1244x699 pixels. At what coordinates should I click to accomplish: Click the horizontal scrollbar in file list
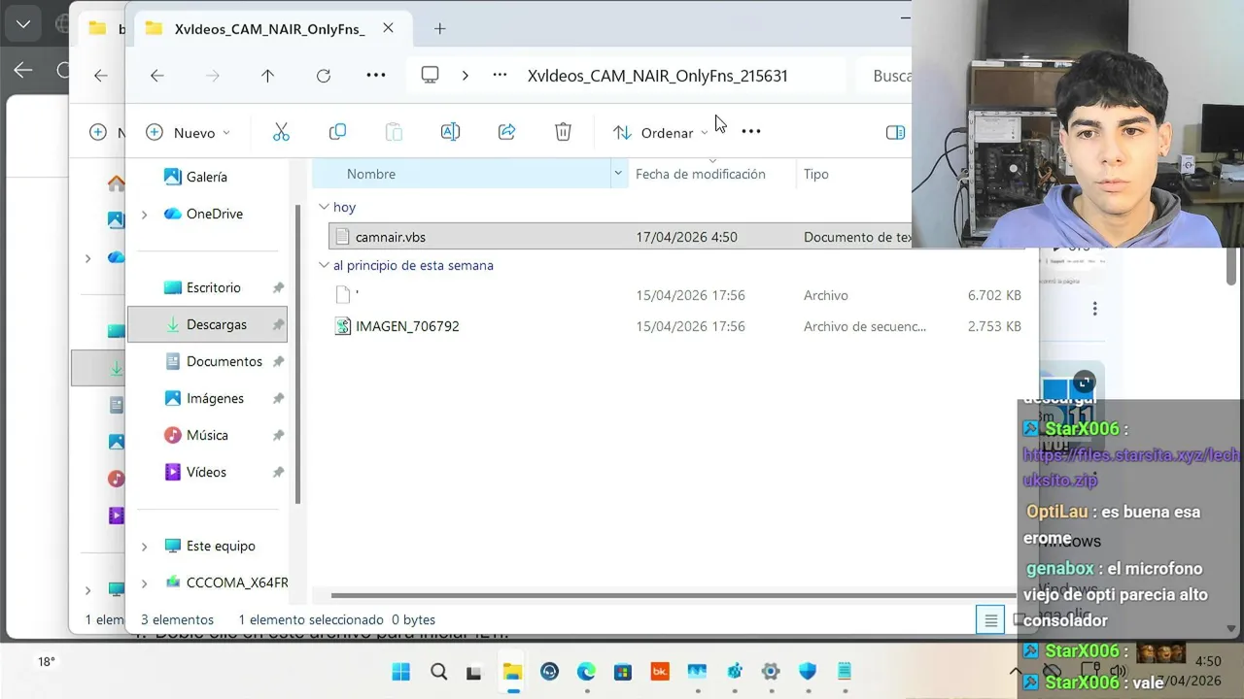coord(674,595)
